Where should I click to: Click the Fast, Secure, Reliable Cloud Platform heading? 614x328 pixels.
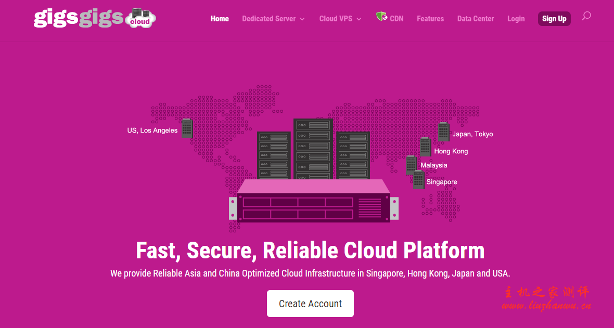point(310,251)
